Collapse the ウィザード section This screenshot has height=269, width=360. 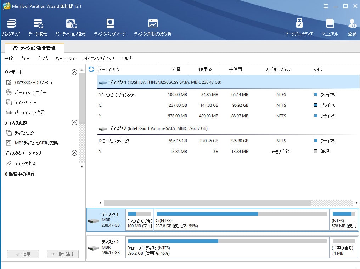[74, 72]
